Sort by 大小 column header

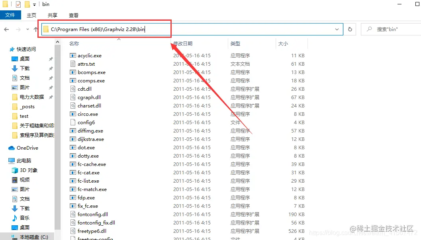(283, 43)
